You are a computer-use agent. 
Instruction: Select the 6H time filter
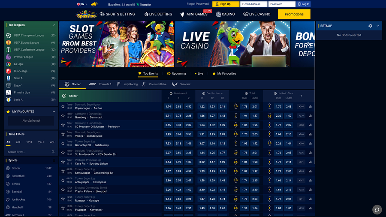(x=18, y=142)
